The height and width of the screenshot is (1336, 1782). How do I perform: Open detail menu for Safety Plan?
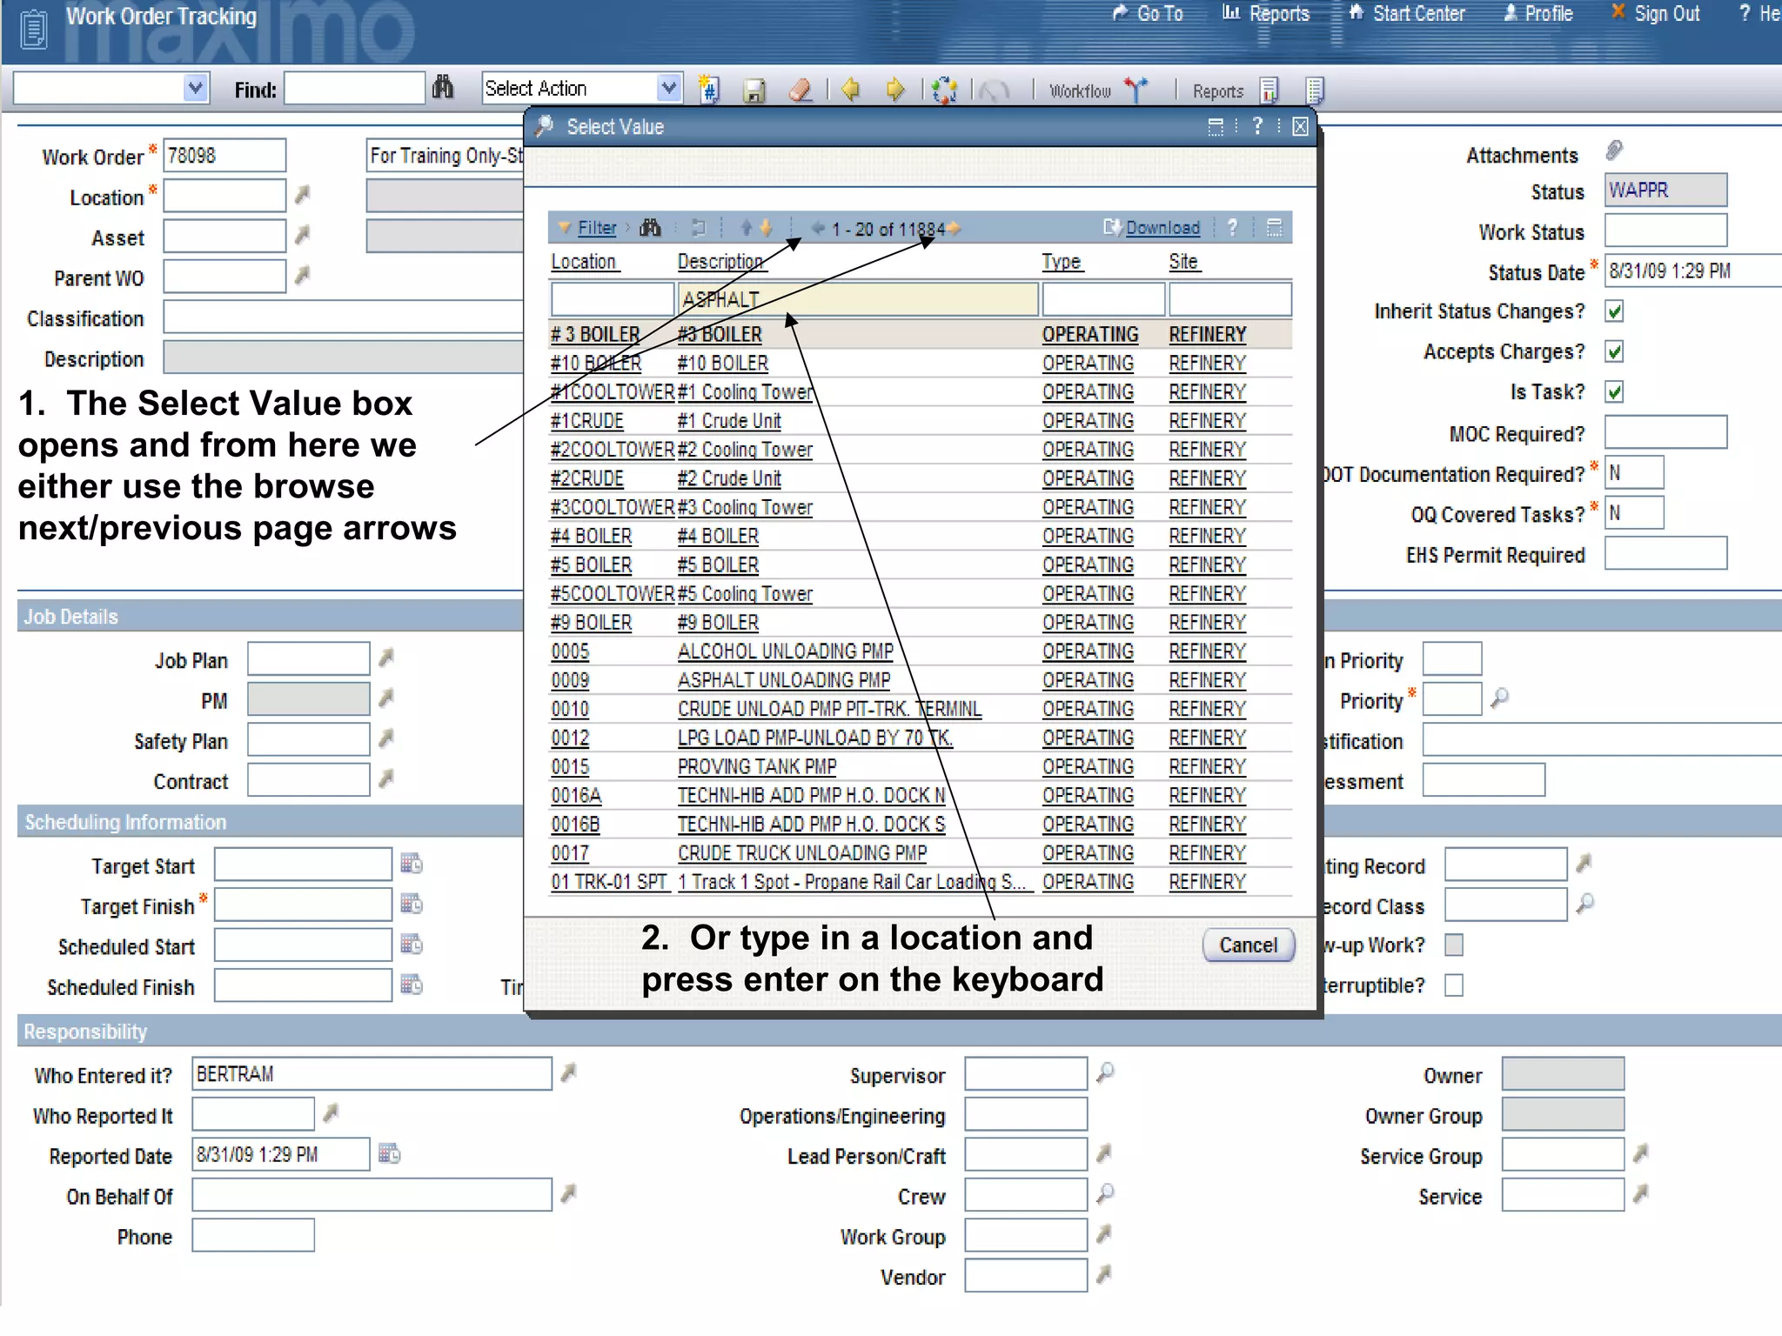(386, 738)
